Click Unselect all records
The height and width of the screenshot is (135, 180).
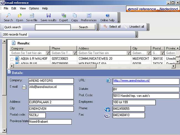coord(134,27)
